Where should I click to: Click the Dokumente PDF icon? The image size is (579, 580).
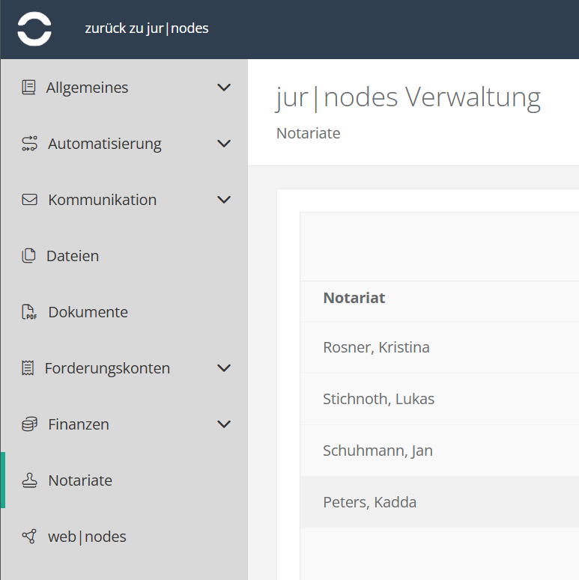tap(29, 312)
